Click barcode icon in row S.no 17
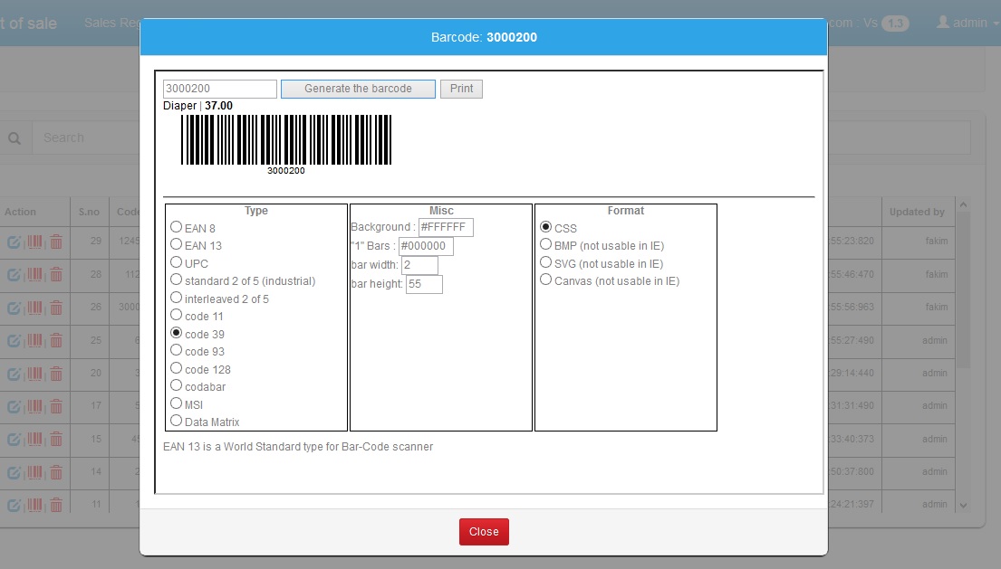This screenshot has width=1001, height=569. coord(35,406)
